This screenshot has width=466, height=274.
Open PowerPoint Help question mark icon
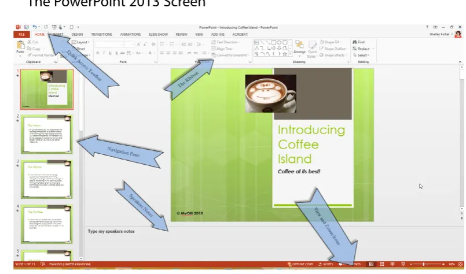point(427,27)
